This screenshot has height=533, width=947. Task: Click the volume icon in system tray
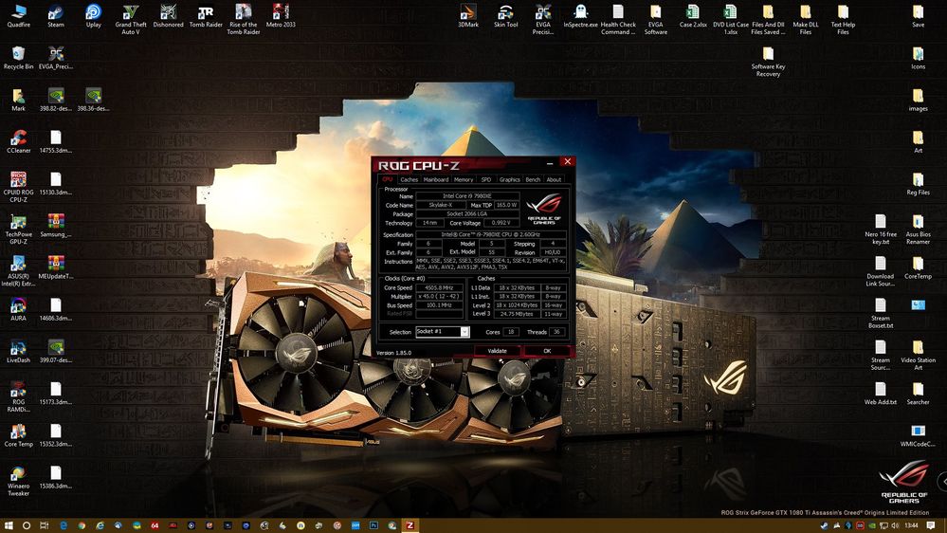895,525
